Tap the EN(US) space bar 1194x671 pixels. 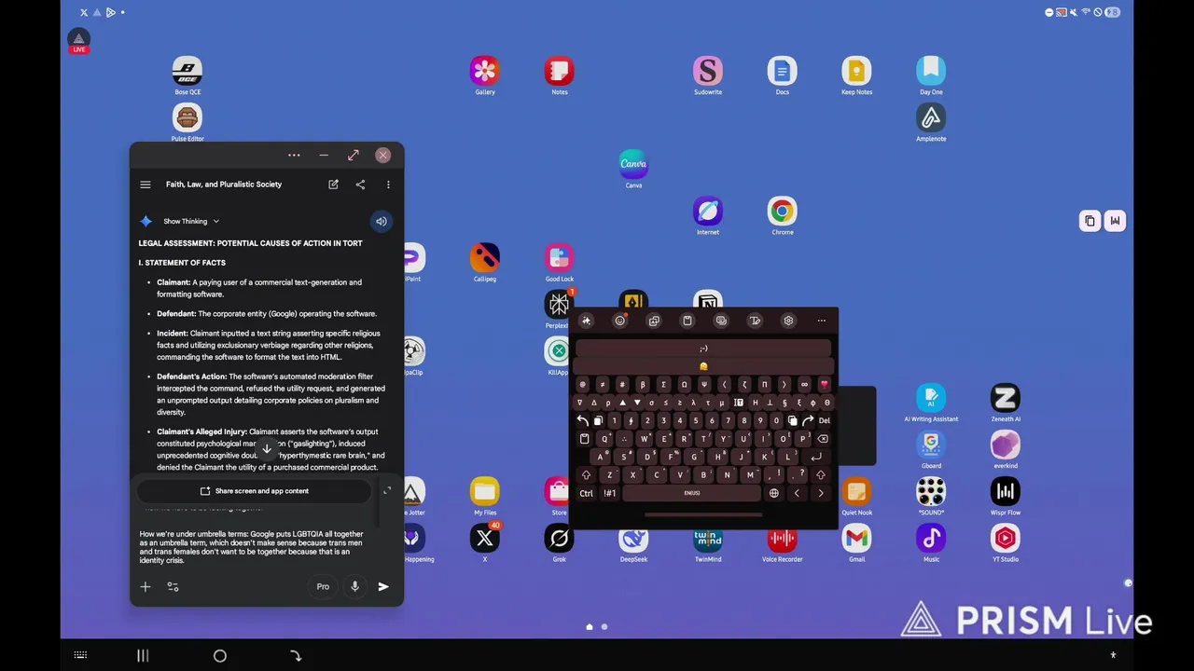pos(691,493)
